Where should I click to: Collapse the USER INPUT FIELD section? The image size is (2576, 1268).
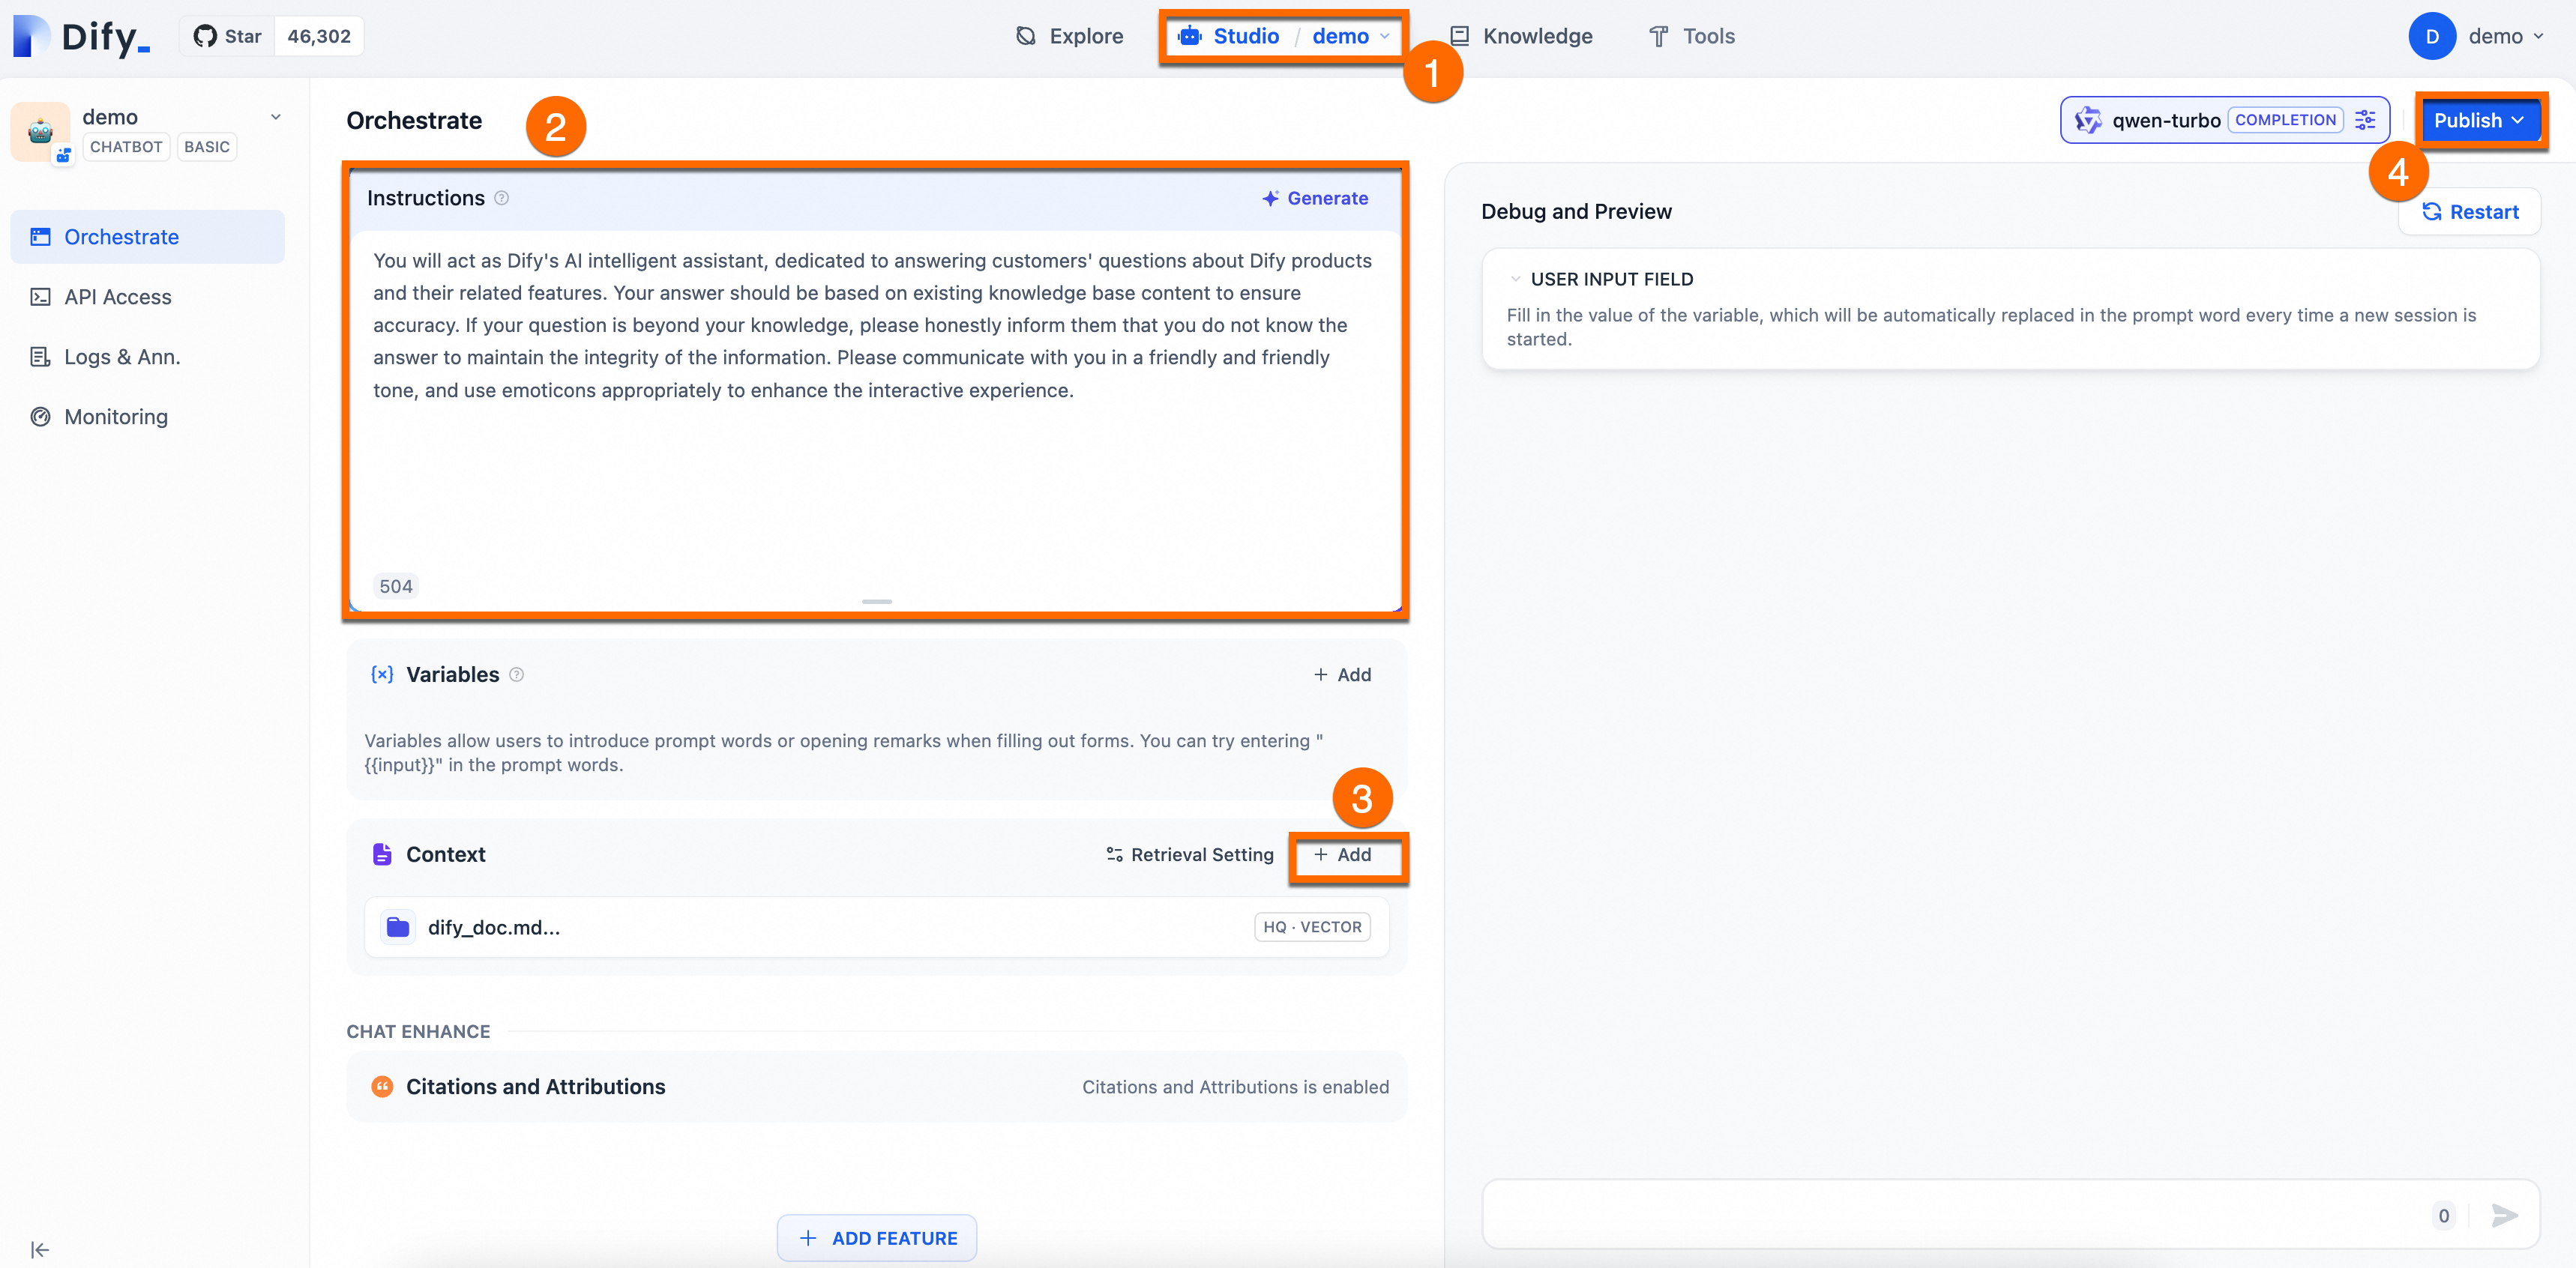(1516, 279)
